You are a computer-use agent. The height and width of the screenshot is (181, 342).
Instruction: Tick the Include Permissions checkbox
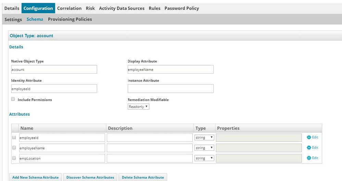(13, 99)
